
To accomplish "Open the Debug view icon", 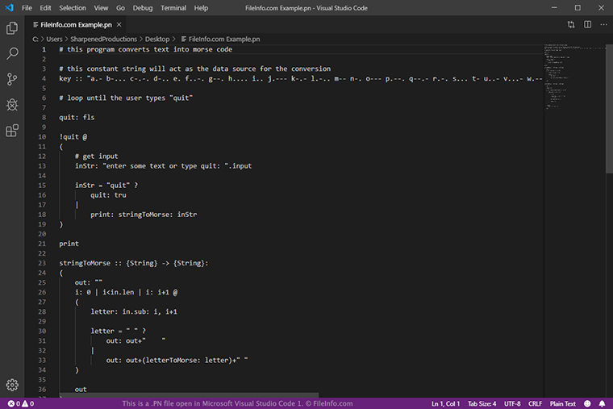I will [12, 105].
